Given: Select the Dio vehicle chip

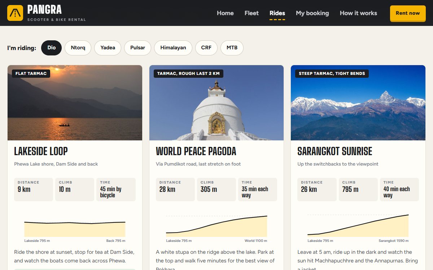Looking at the screenshot, I should 52,48.
